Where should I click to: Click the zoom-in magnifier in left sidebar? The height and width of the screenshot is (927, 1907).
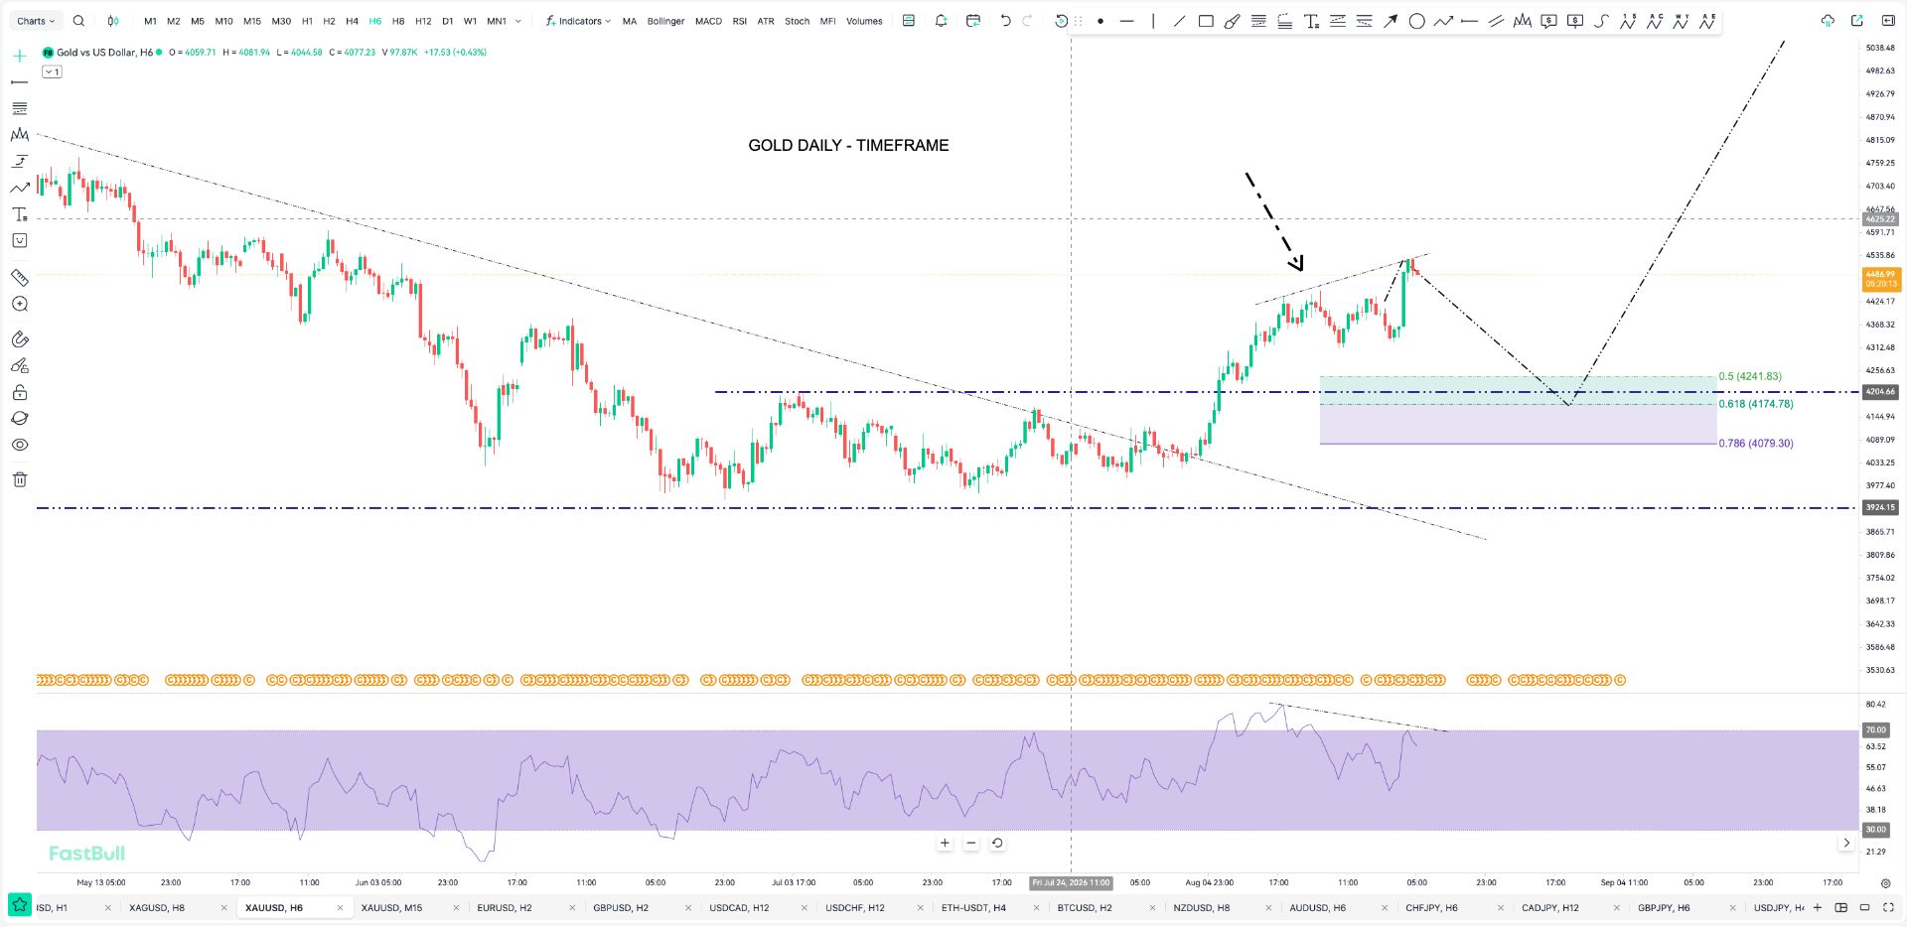(x=19, y=305)
